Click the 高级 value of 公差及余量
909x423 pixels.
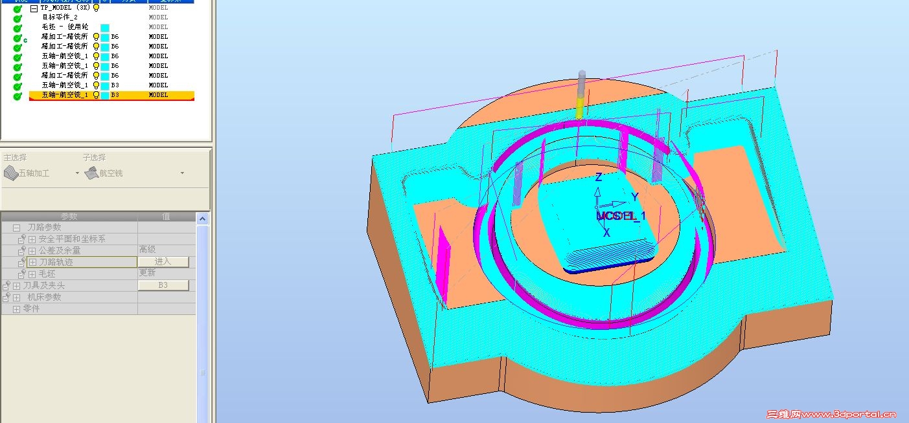pos(148,250)
